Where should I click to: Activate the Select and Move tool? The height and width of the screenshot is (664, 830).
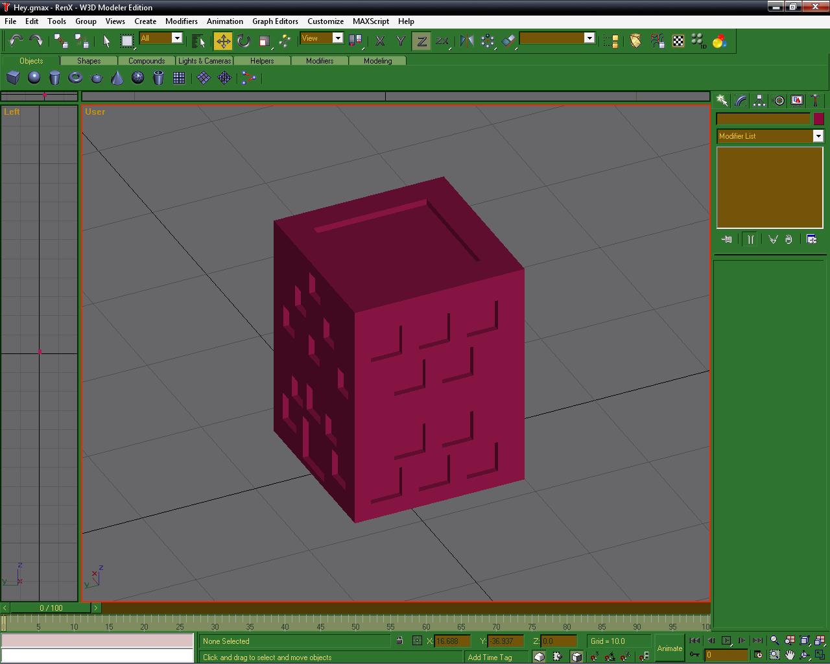(223, 41)
